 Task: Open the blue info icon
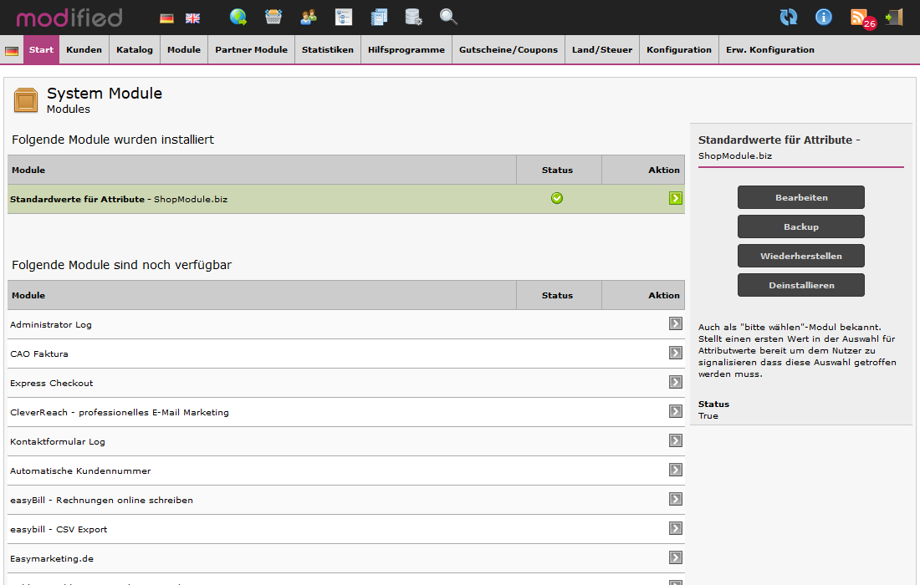point(824,17)
